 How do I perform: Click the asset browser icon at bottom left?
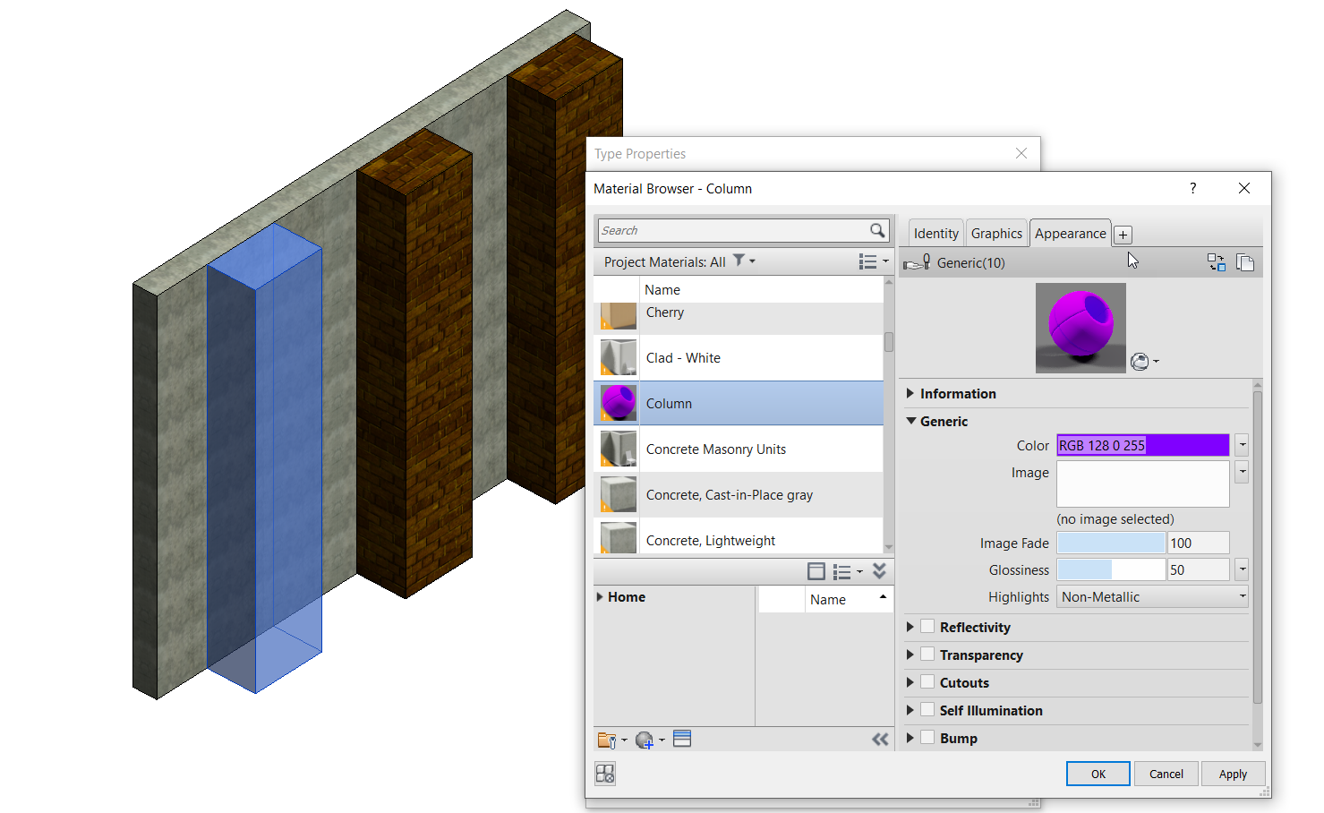click(605, 773)
